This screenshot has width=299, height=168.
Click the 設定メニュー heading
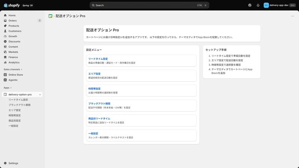click(x=94, y=50)
